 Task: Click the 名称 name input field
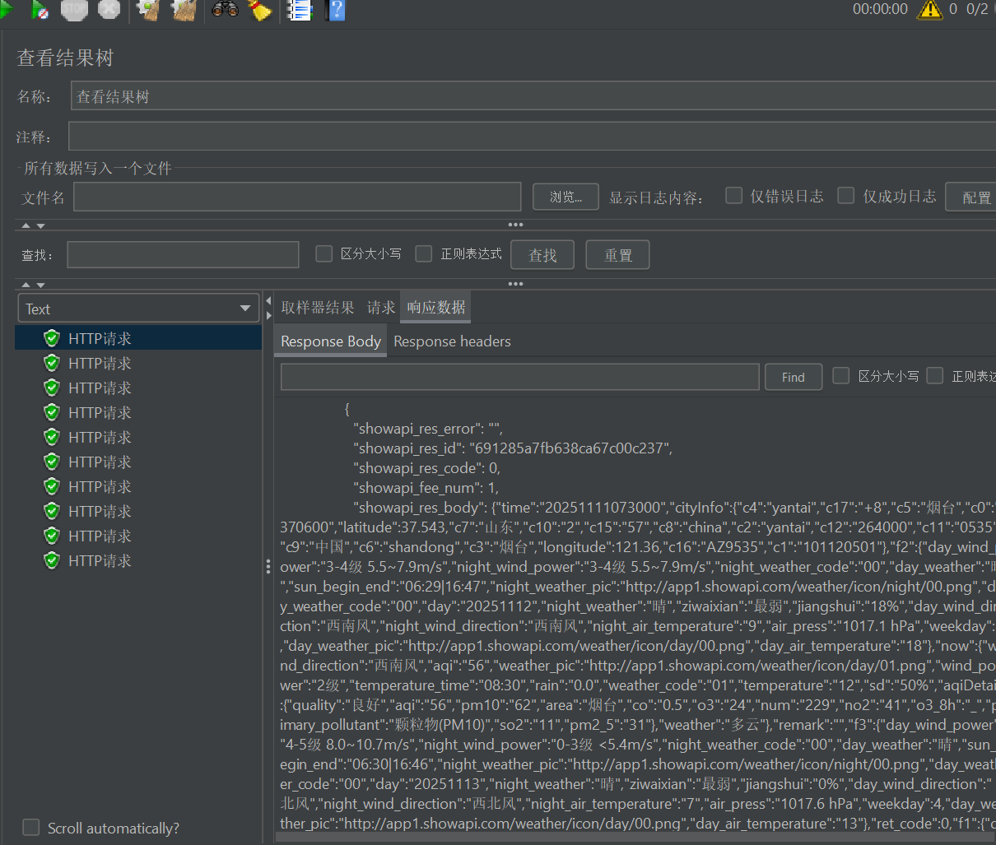point(533,96)
